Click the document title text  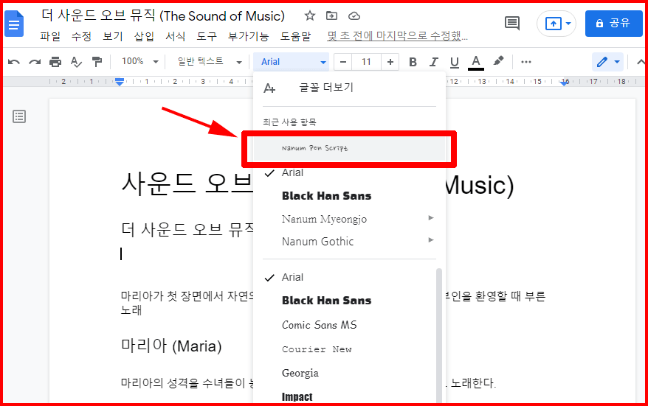pos(163,16)
